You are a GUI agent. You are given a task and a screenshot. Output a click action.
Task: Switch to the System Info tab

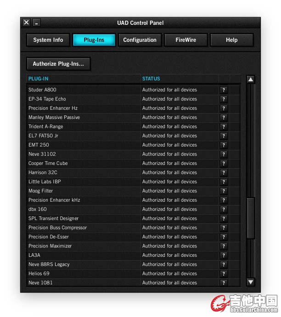click(48, 40)
